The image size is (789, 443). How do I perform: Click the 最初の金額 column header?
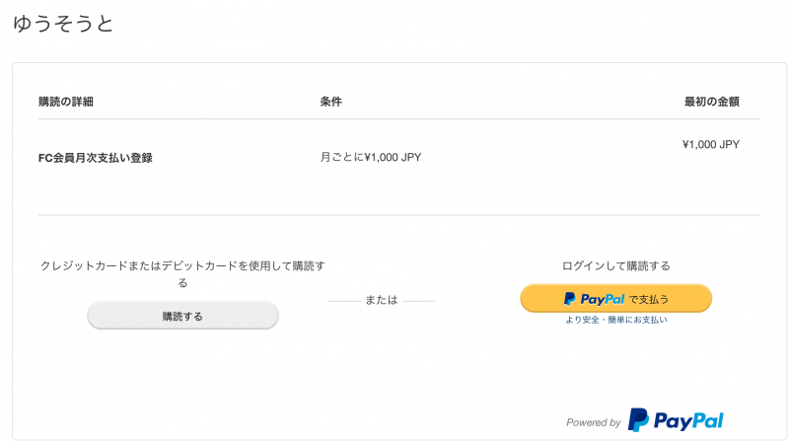click(x=711, y=102)
